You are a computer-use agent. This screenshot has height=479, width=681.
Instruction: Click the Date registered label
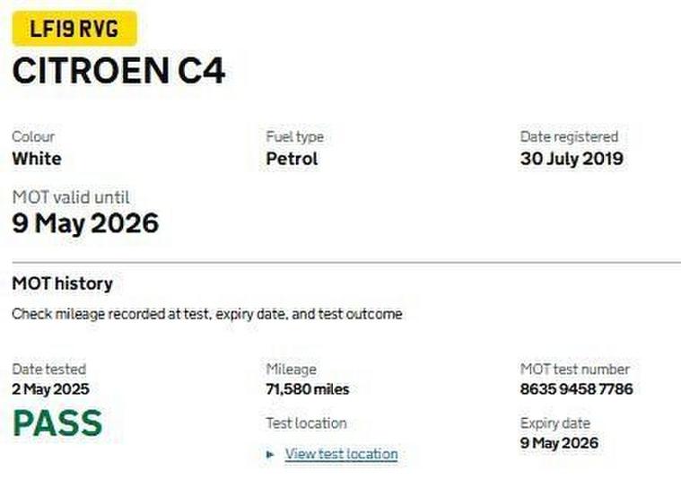(x=569, y=137)
